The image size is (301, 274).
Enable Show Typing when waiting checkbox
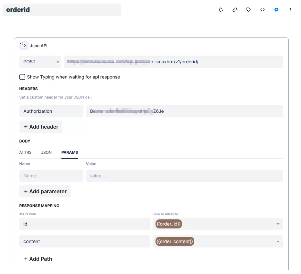click(22, 77)
